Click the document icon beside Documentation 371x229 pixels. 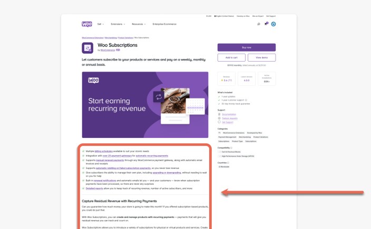tap(219, 114)
